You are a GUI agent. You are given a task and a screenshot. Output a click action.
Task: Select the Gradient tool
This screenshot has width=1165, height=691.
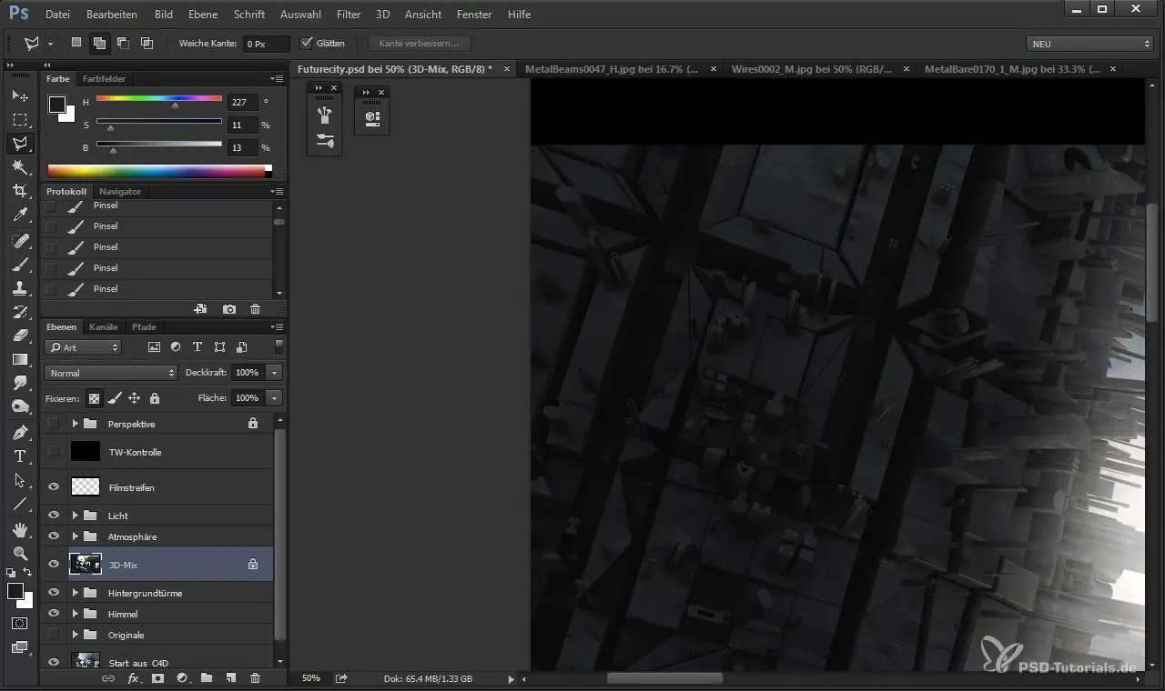click(20, 359)
